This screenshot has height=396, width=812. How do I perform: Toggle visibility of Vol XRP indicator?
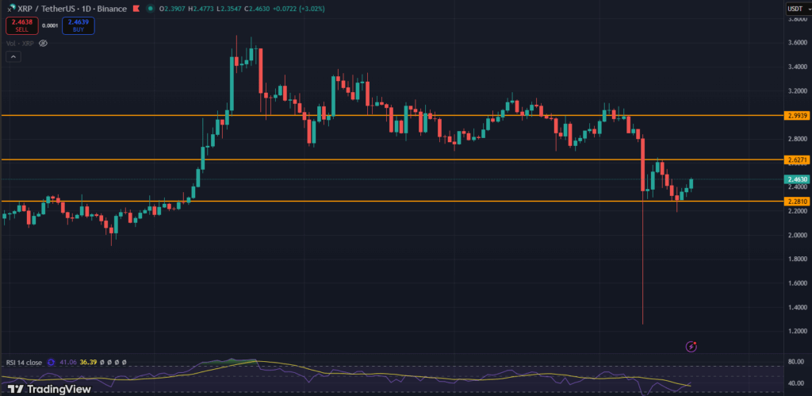click(44, 44)
